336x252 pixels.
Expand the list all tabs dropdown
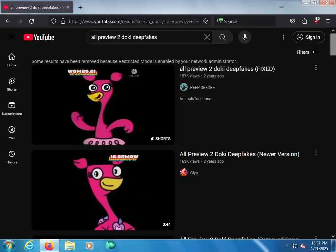(281, 7)
